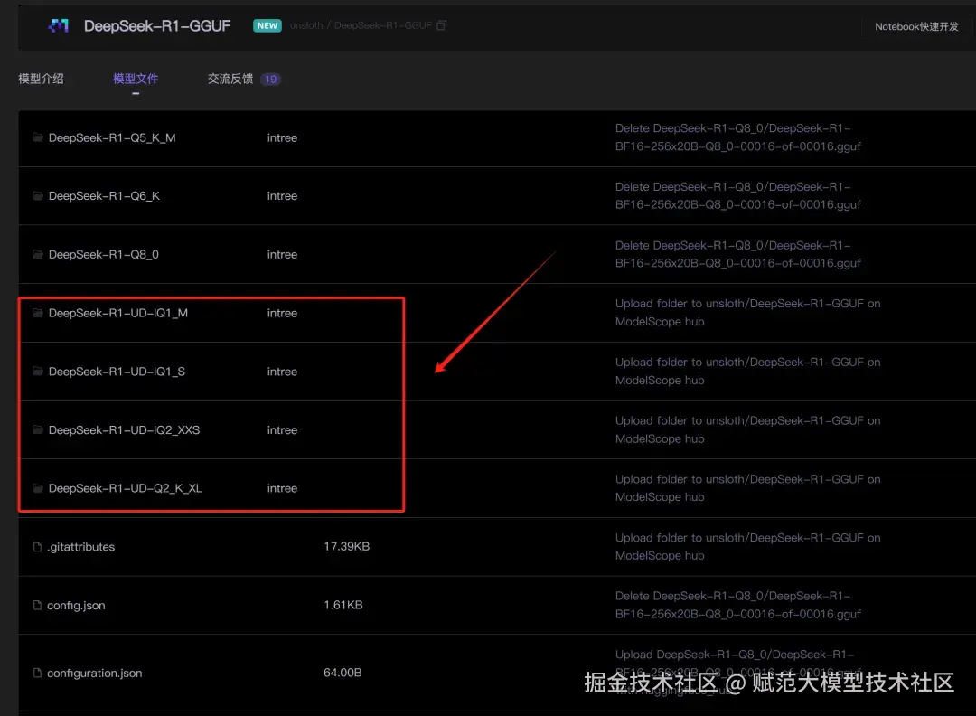This screenshot has width=976, height=716.
Task: Open the DeepSeek-R1-Q6_K folder
Action: point(104,196)
